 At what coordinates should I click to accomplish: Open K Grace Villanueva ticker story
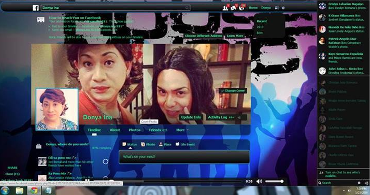click(343, 18)
